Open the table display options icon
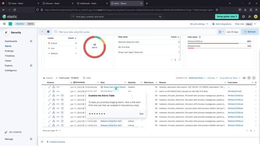This screenshot has height=146, width=260. (249, 78)
